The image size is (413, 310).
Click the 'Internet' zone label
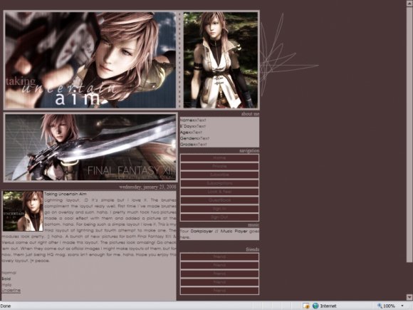[x=328, y=306]
